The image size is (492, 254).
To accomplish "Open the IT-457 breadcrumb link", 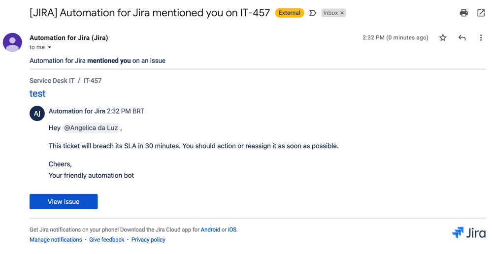I will coord(92,81).
